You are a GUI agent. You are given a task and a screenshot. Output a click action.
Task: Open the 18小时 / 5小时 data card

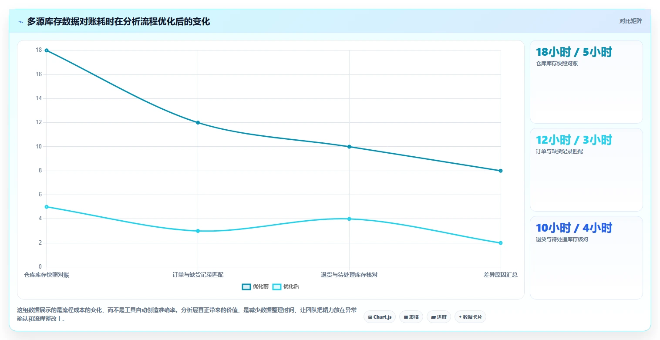click(x=586, y=82)
